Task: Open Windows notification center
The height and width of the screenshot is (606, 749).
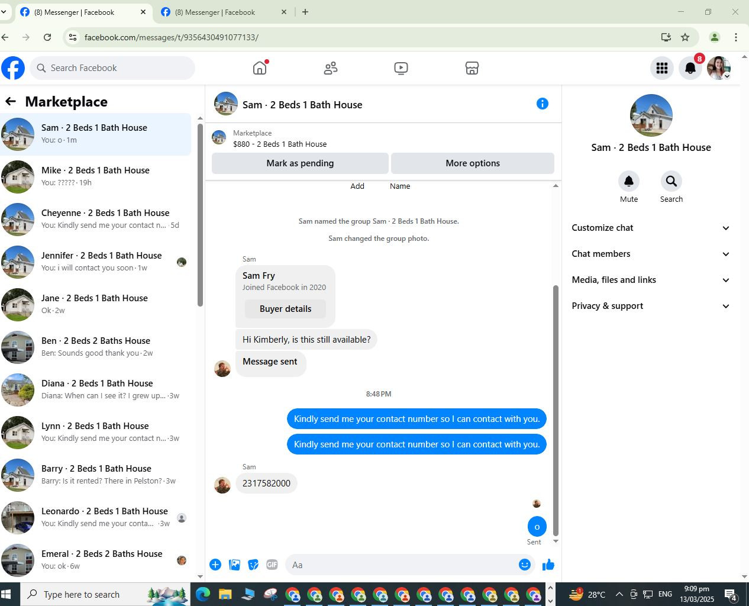Action: [731, 594]
